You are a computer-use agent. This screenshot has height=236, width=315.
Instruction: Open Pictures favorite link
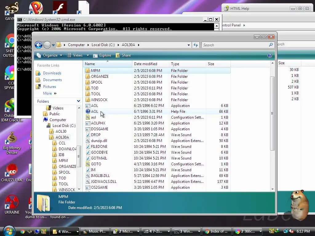click(50, 86)
